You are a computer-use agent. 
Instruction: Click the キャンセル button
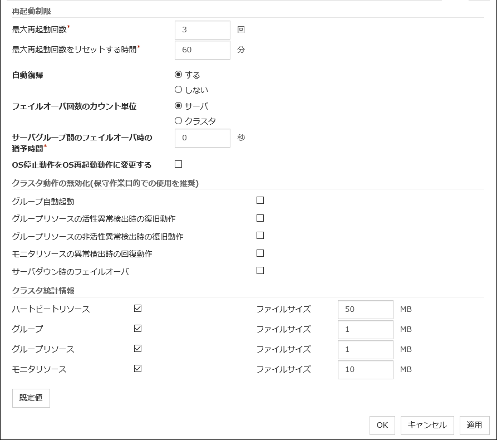(427, 425)
